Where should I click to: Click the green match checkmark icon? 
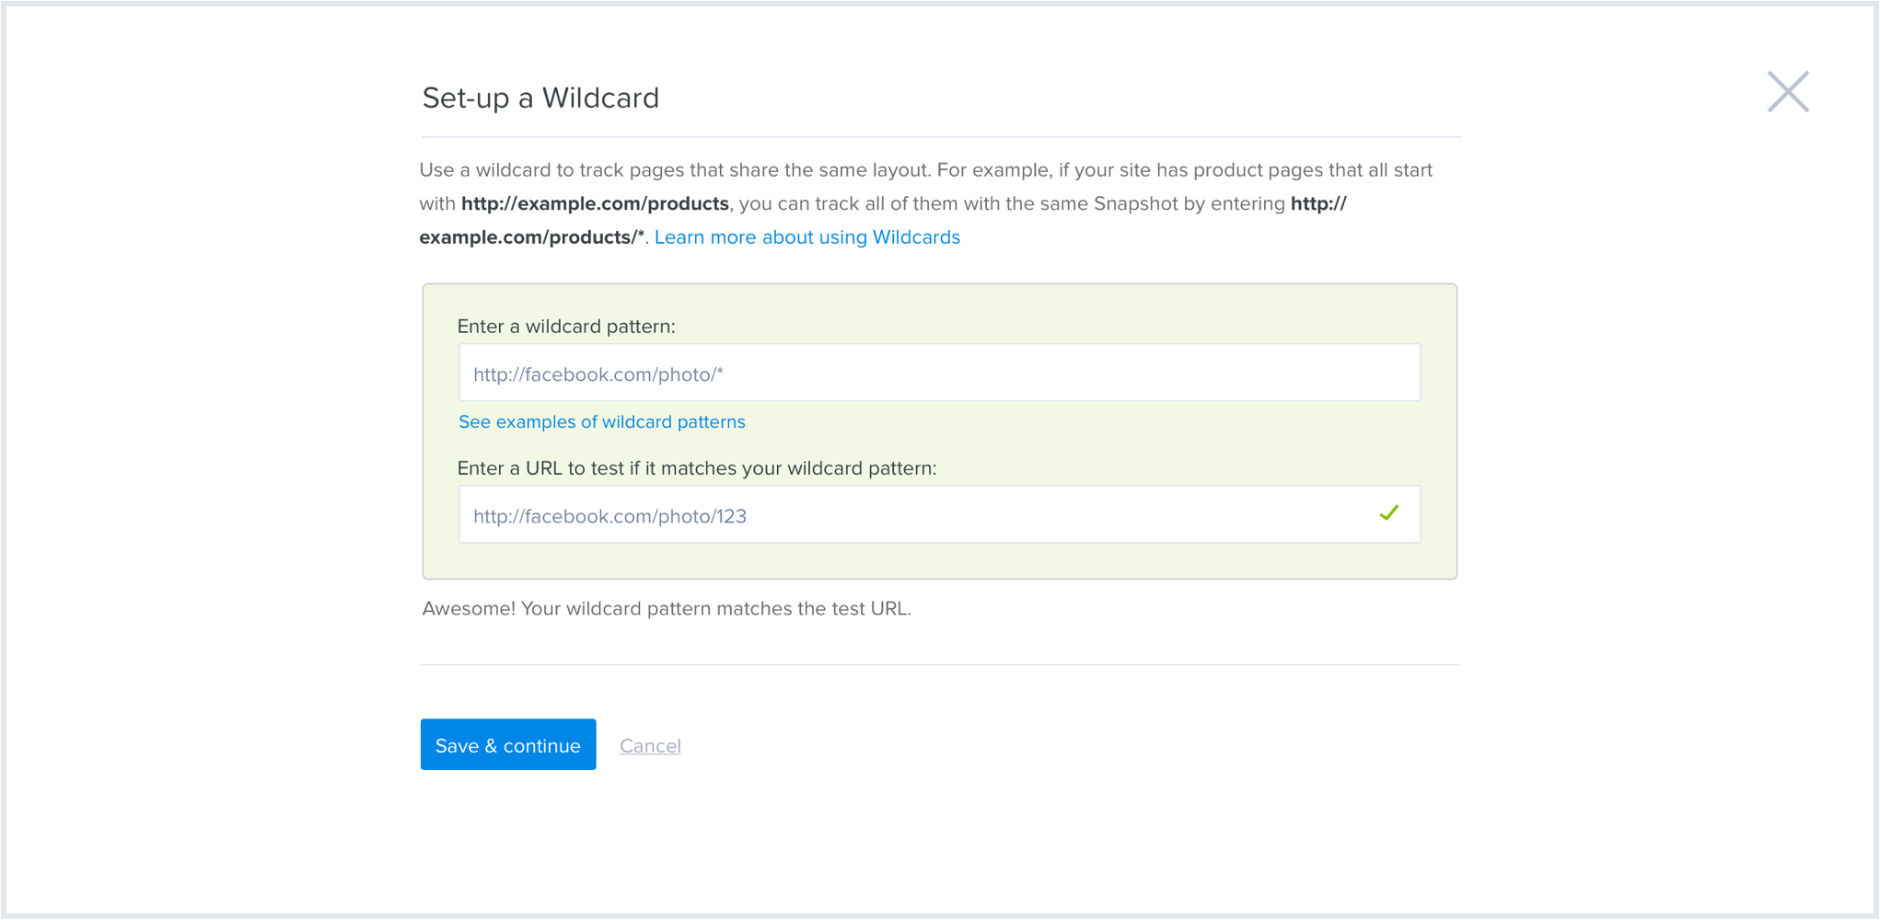1388,513
